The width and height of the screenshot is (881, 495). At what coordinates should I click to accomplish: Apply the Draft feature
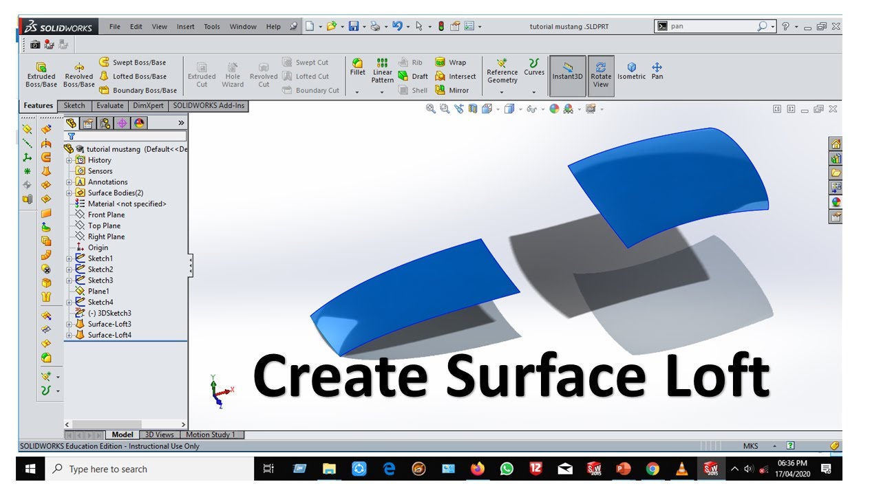click(413, 76)
